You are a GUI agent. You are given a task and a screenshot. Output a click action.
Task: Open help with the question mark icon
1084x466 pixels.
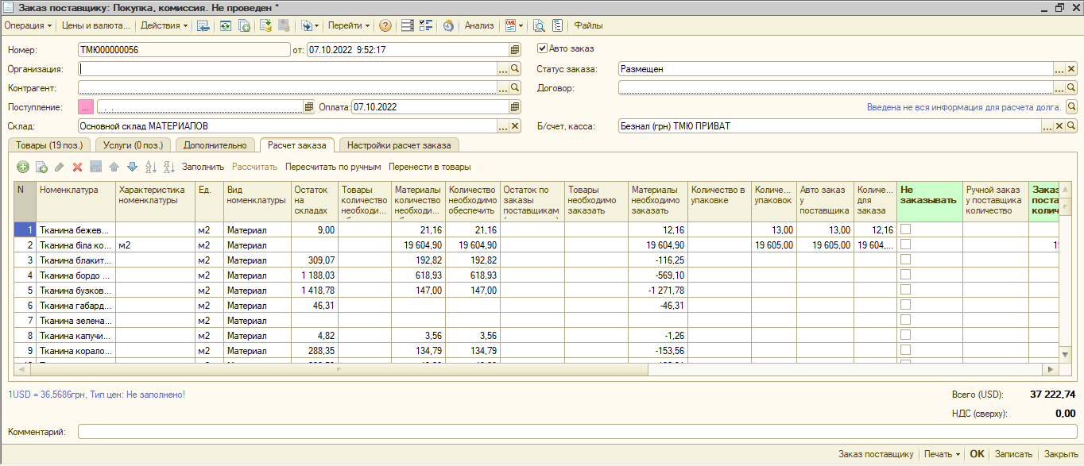click(x=385, y=25)
